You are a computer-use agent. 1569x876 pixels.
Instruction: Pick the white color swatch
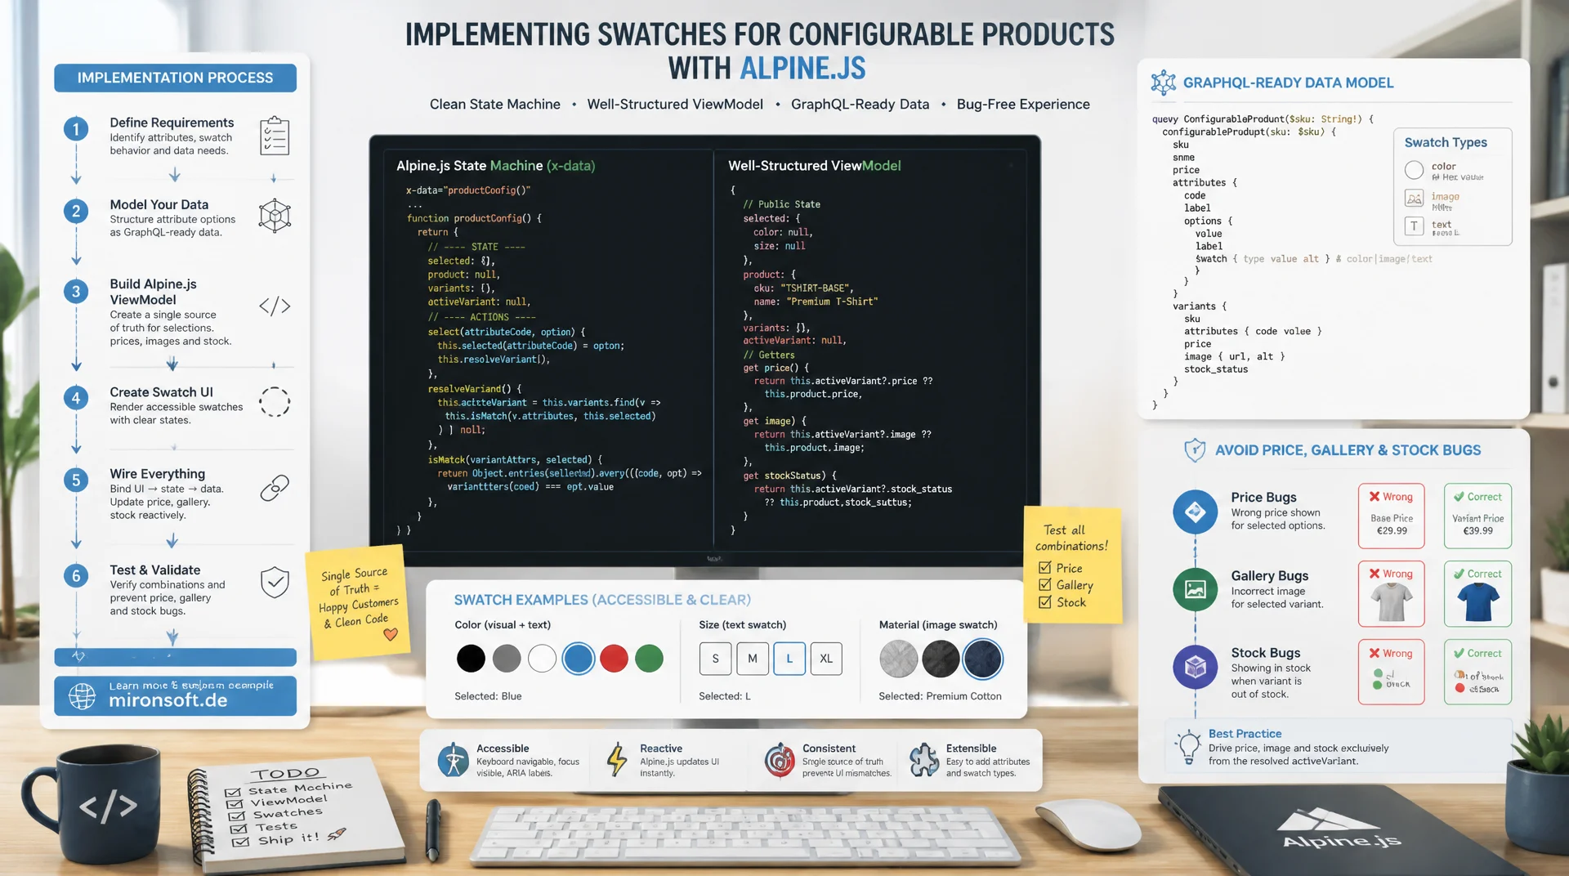click(542, 659)
